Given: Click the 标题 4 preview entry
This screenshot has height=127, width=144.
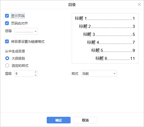Looking at the screenshot, I should coord(111,42).
